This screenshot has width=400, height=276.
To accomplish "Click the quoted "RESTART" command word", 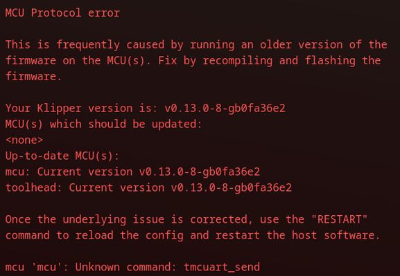I will [339, 219].
